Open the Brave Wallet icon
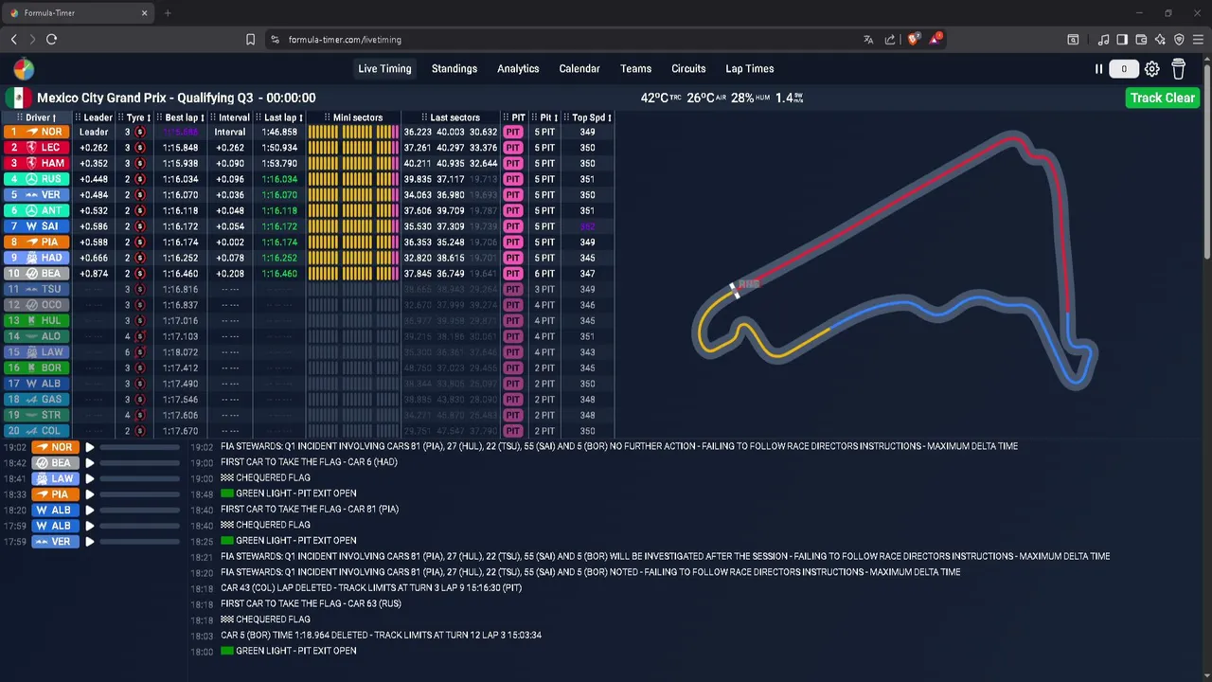Viewport: 1212px width, 682px height. [x=1141, y=40]
